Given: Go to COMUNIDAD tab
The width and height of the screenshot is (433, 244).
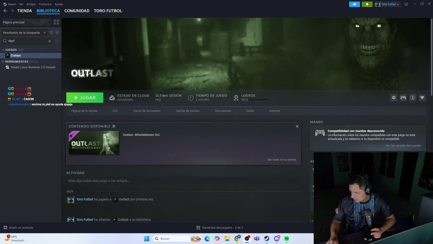Looking at the screenshot, I should click(77, 11).
